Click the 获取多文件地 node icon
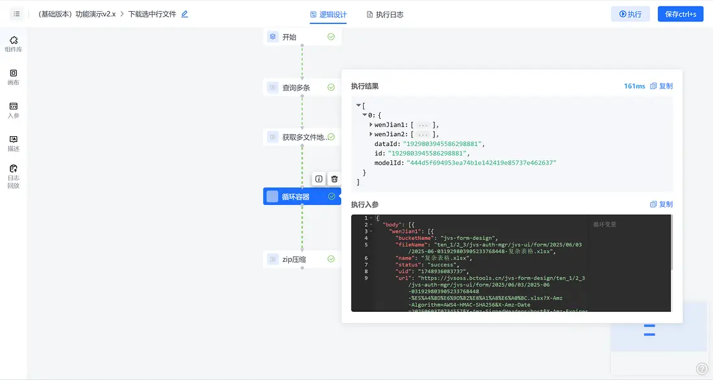 [272, 137]
